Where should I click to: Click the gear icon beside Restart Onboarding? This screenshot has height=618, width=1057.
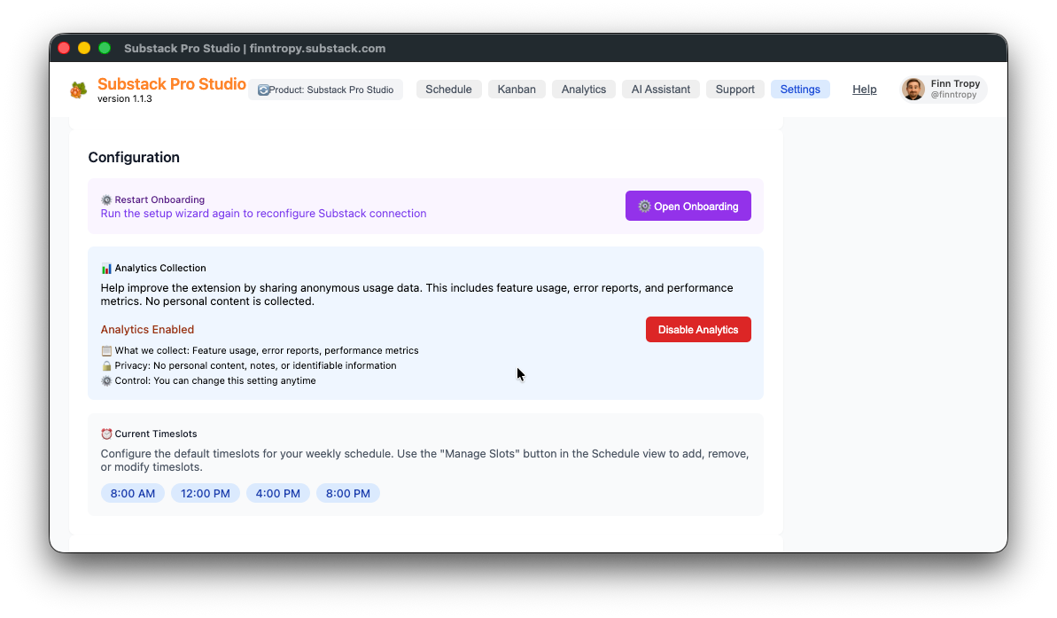tap(106, 199)
